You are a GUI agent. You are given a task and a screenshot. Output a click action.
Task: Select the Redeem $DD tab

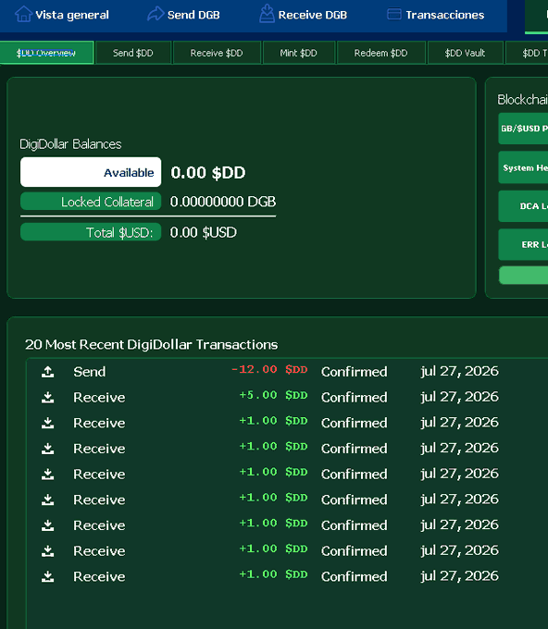tap(381, 53)
